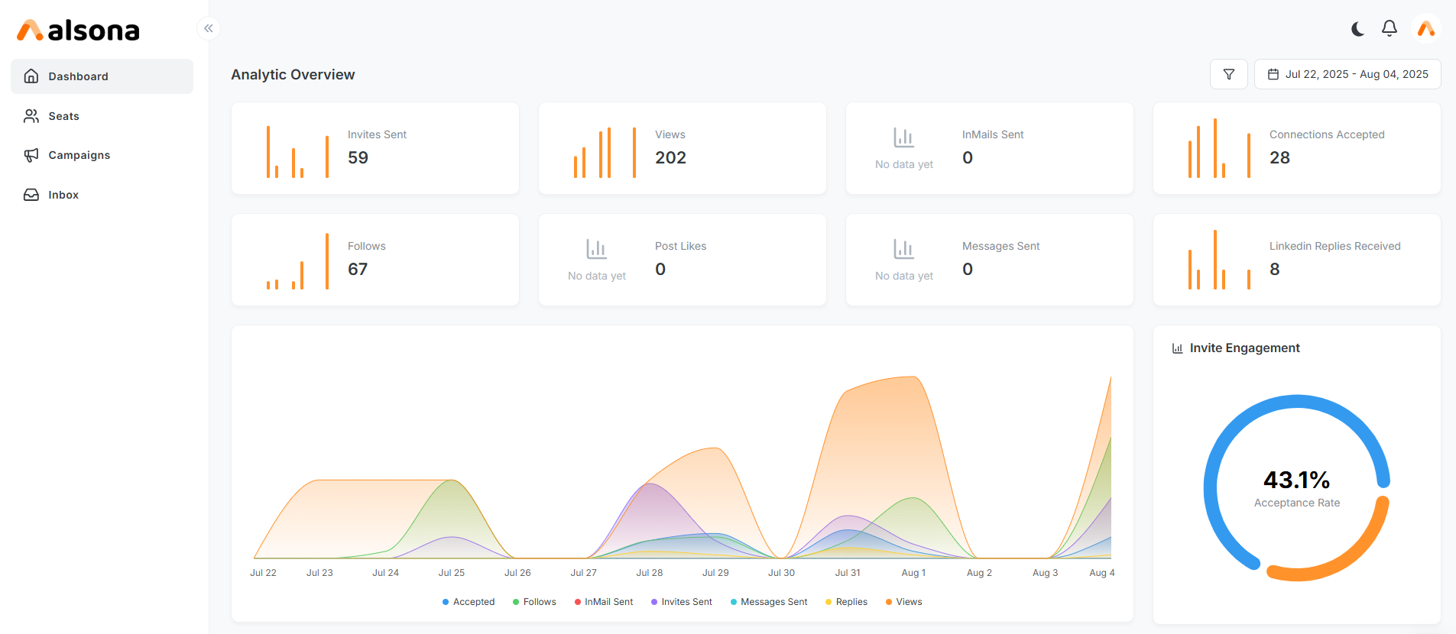Open the profile avatar menu
This screenshot has height=634, width=1456.
click(1426, 29)
